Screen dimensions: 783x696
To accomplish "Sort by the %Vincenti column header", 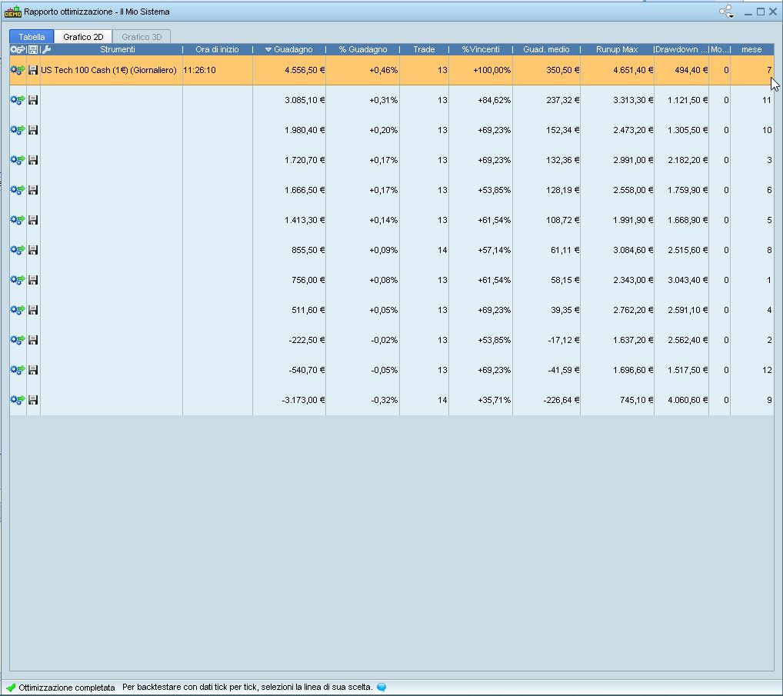I will (x=481, y=49).
